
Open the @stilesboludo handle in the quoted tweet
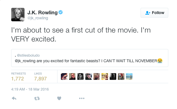pos(28,55)
